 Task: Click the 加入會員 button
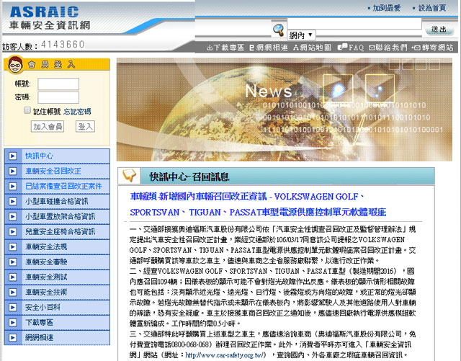(x=48, y=127)
